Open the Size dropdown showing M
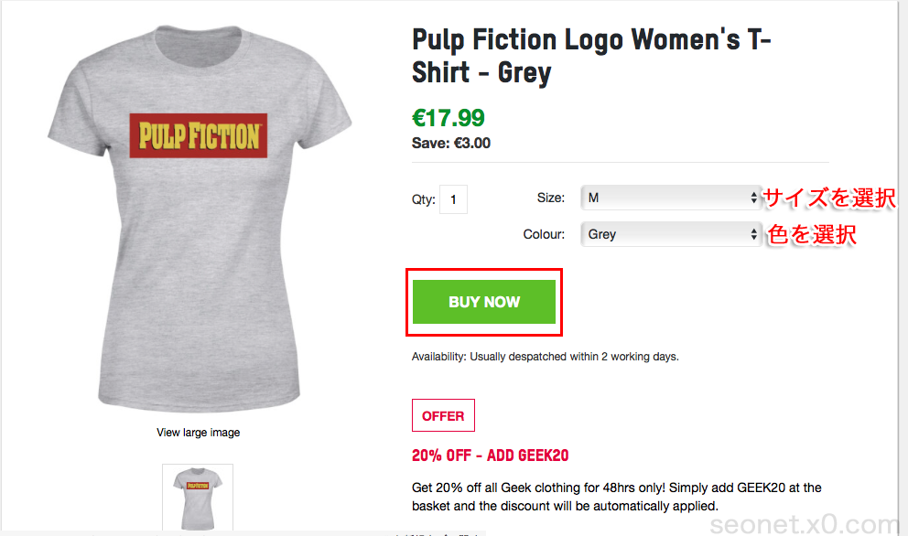The height and width of the screenshot is (536, 908). (666, 198)
